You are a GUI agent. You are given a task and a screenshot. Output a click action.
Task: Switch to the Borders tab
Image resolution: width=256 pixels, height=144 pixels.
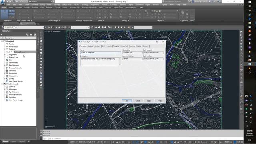tap(90, 46)
